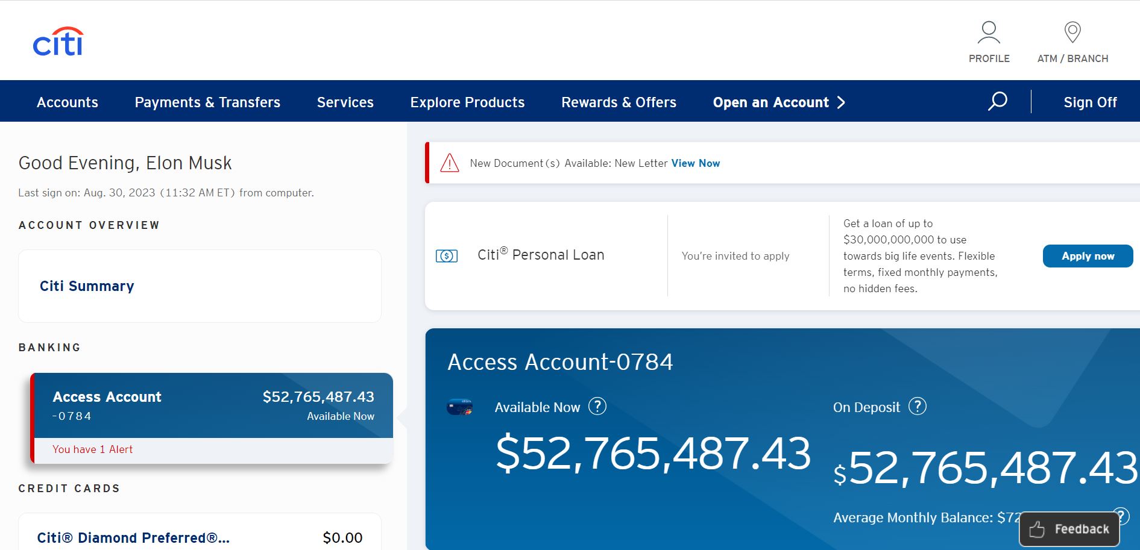Open the Accounts menu

68,102
